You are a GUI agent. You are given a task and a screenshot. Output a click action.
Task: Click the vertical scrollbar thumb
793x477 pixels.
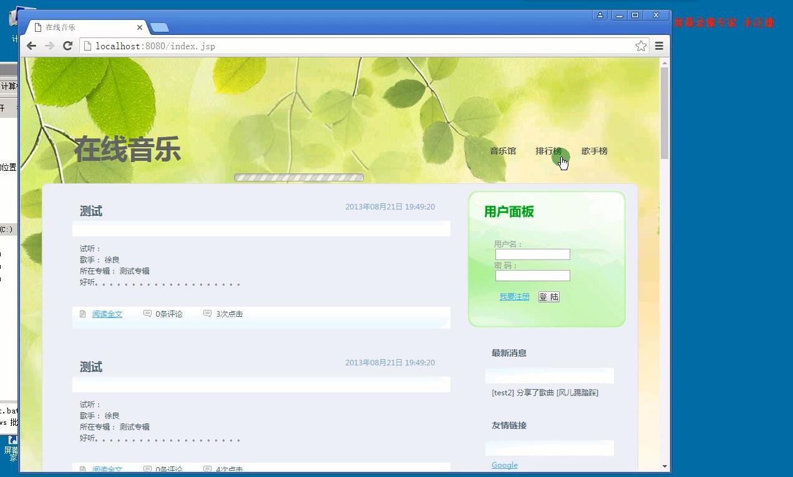pyautogui.click(x=664, y=113)
